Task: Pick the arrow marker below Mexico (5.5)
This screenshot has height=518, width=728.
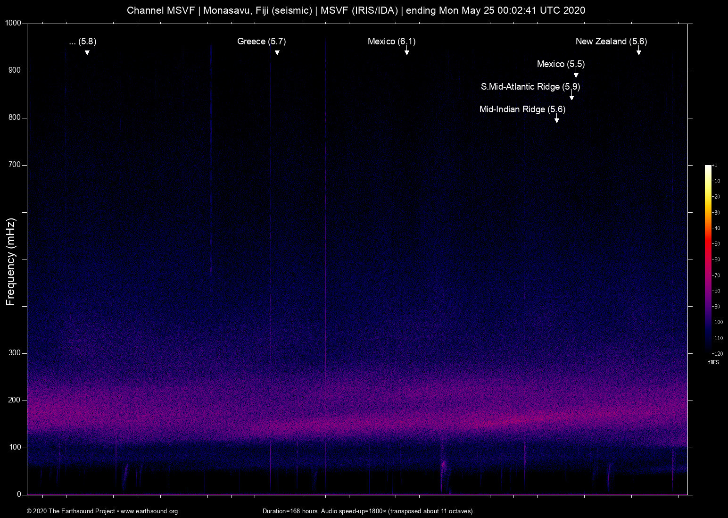Action: click(576, 74)
